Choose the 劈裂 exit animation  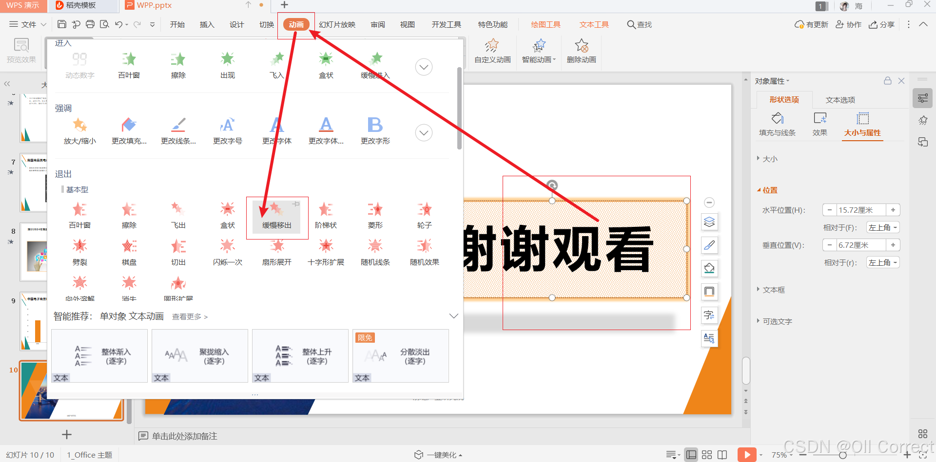click(80, 252)
